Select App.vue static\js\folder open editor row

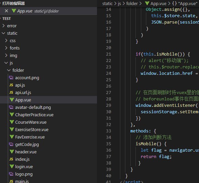point(48,11)
